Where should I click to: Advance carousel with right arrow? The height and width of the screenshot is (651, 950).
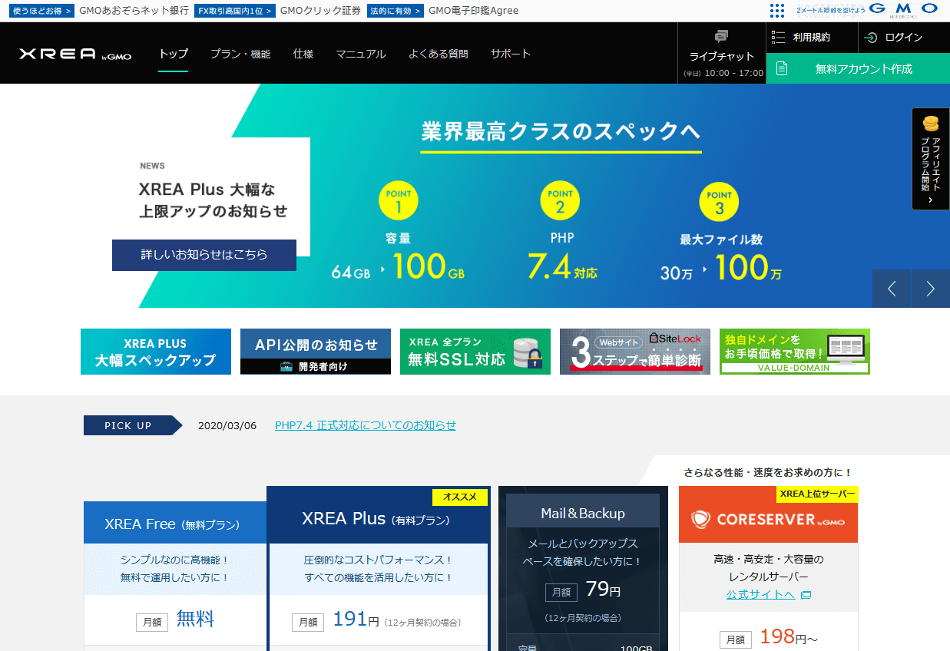[931, 289]
